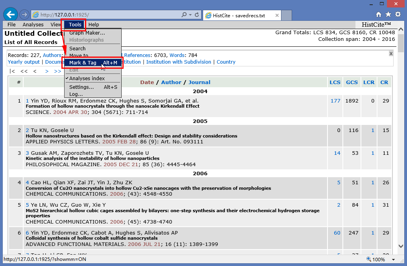Click the Tools menu
Screen dimensions: 407x266
coord(75,25)
